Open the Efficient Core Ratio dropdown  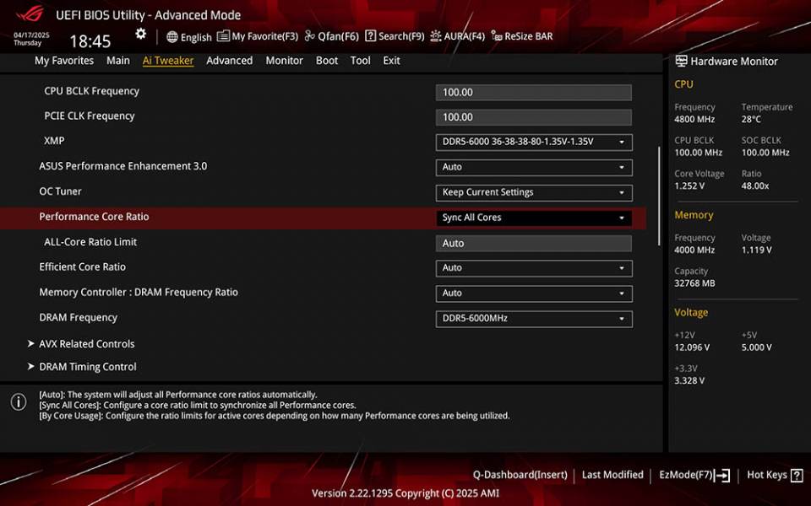(x=534, y=268)
